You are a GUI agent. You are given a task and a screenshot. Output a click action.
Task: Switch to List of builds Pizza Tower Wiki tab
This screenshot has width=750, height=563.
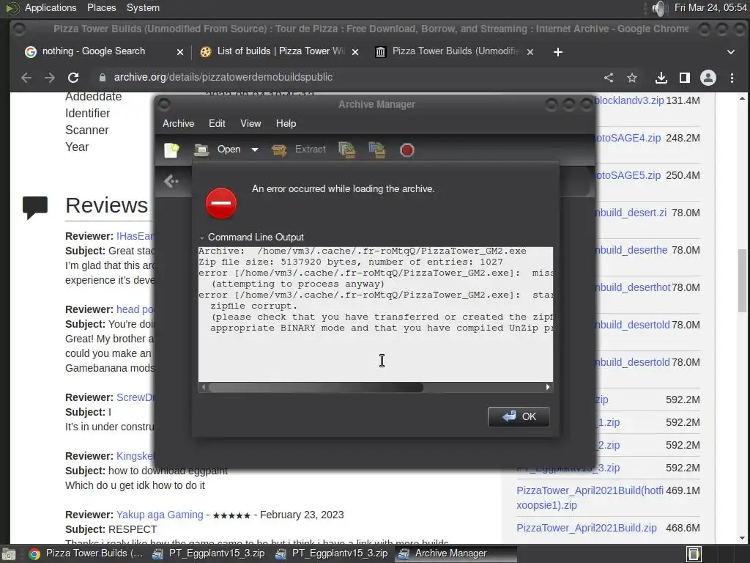(x=279, y=51)
